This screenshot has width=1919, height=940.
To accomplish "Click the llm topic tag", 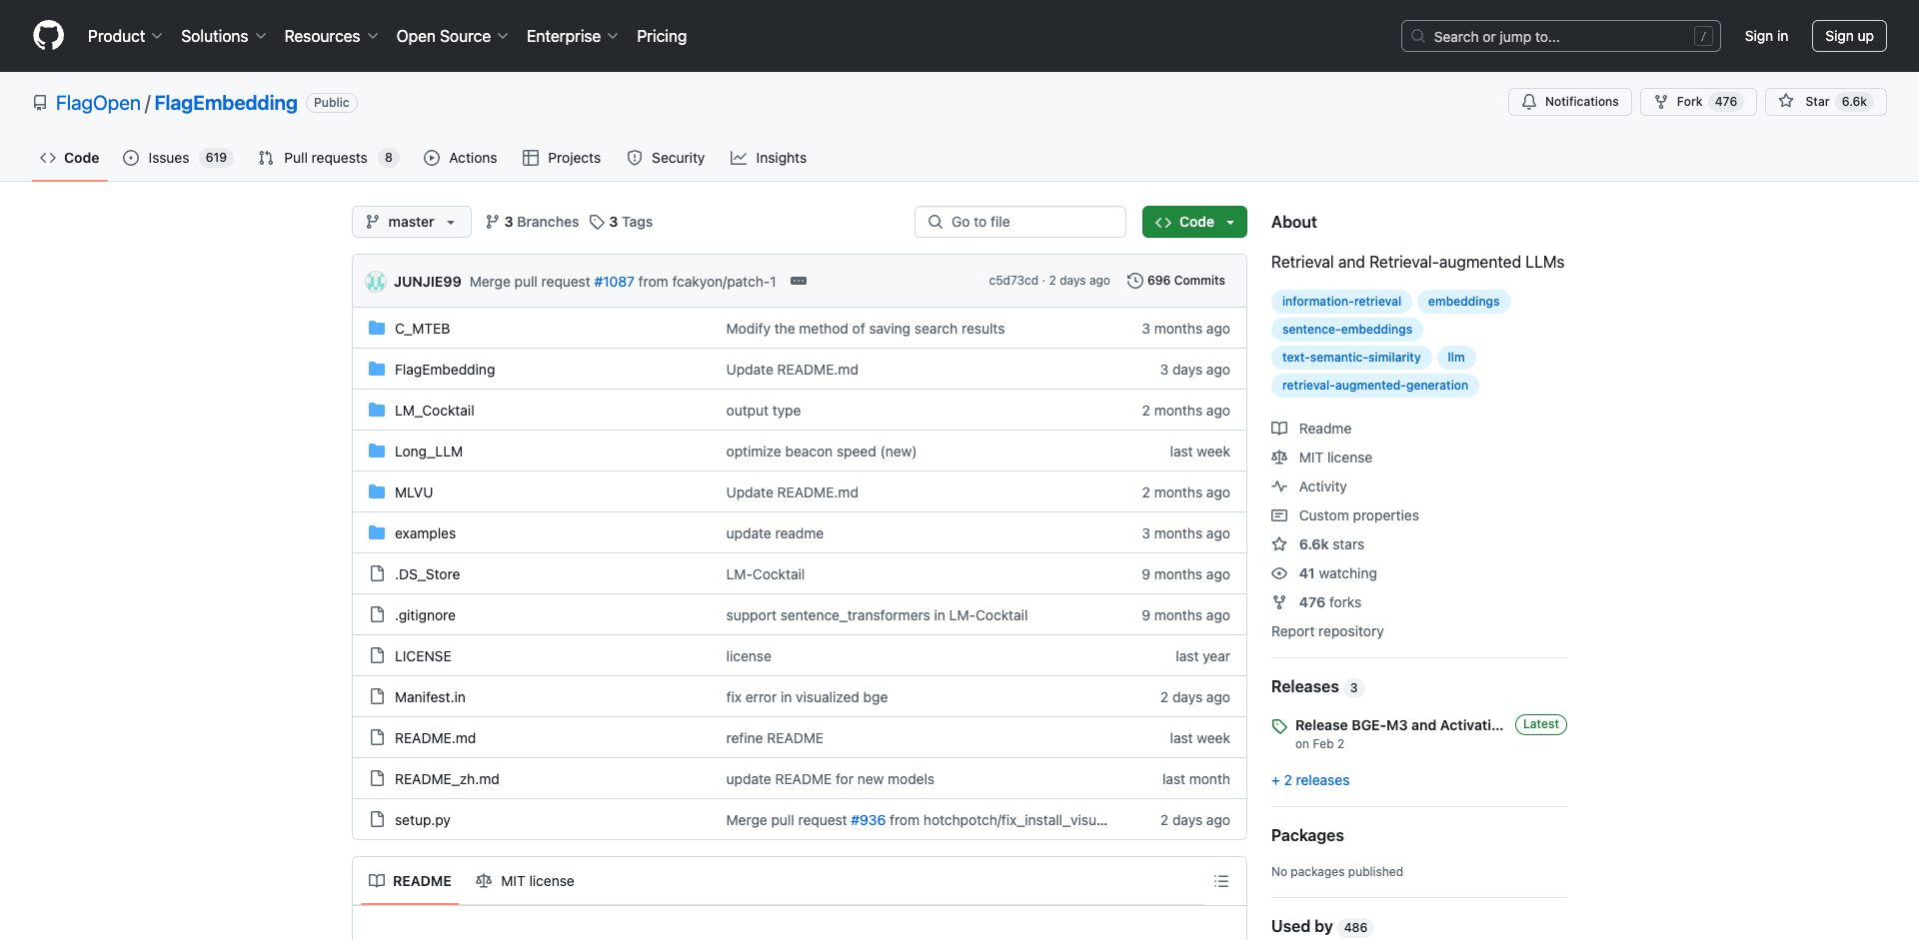I will point(1456,358).
